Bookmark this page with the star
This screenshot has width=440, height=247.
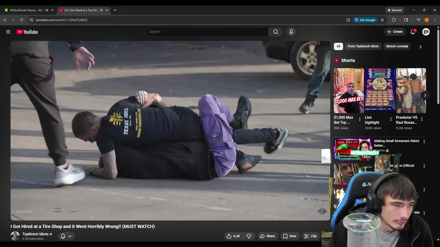[x=382, y=20]
